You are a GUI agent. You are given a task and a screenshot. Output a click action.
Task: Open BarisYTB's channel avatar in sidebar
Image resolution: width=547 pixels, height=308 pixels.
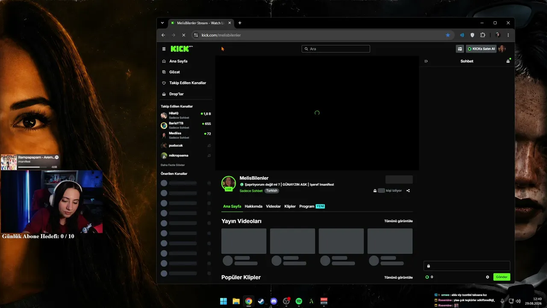point(164,125)
